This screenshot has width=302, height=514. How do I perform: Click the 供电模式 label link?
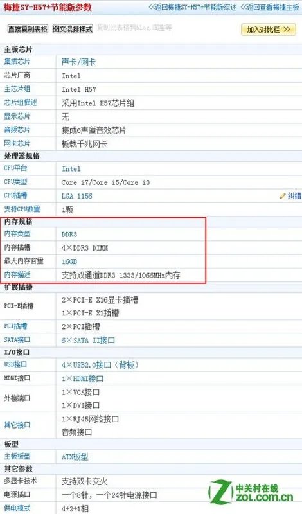coord(17,508)
